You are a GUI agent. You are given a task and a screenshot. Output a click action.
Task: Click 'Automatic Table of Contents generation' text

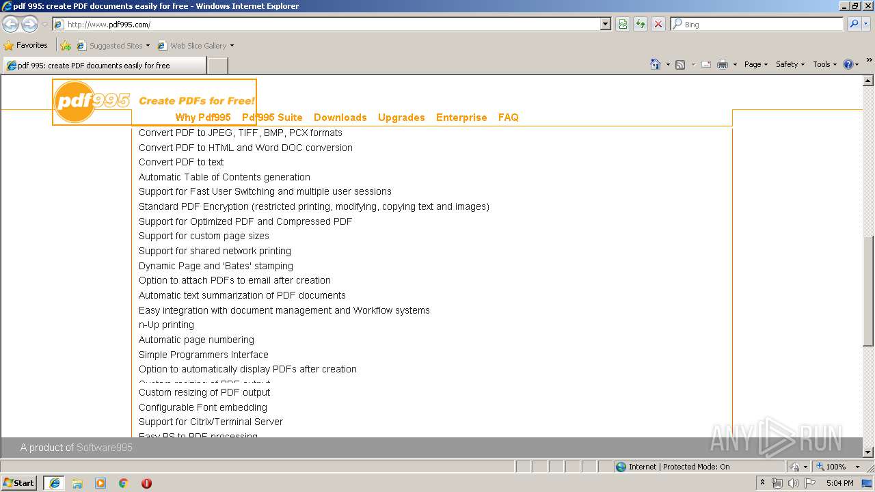tap(224, 177)
